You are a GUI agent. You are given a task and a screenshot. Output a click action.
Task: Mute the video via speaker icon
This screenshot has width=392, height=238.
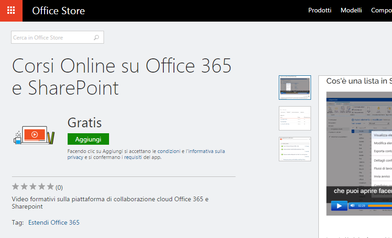352,205
